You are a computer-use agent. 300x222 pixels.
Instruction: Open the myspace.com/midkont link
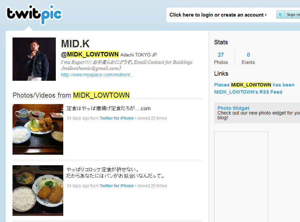pyautogui.click(x=97, y=75)
